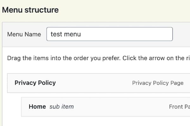190x126 pixels.
Task: Click blank white area below Home sub item
Action: click(95, 121)
